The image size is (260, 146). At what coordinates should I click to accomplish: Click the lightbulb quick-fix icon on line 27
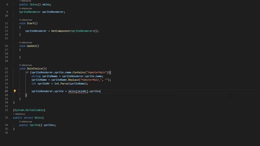point(15,91)
